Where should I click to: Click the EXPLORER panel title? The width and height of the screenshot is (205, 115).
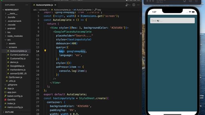[10, 5]
